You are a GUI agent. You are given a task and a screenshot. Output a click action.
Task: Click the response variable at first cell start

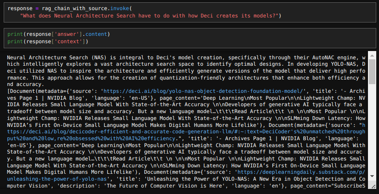20,8
